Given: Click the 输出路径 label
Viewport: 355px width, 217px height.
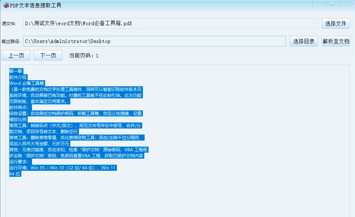Looking at the screenshot, I should click(x=11, y=41).
